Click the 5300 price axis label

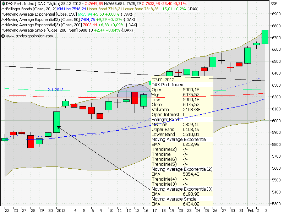[276, 204]
